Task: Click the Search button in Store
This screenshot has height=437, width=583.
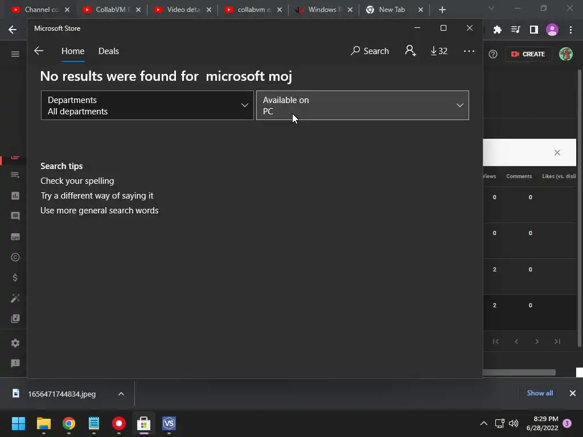Action: (x=369, y=51)
